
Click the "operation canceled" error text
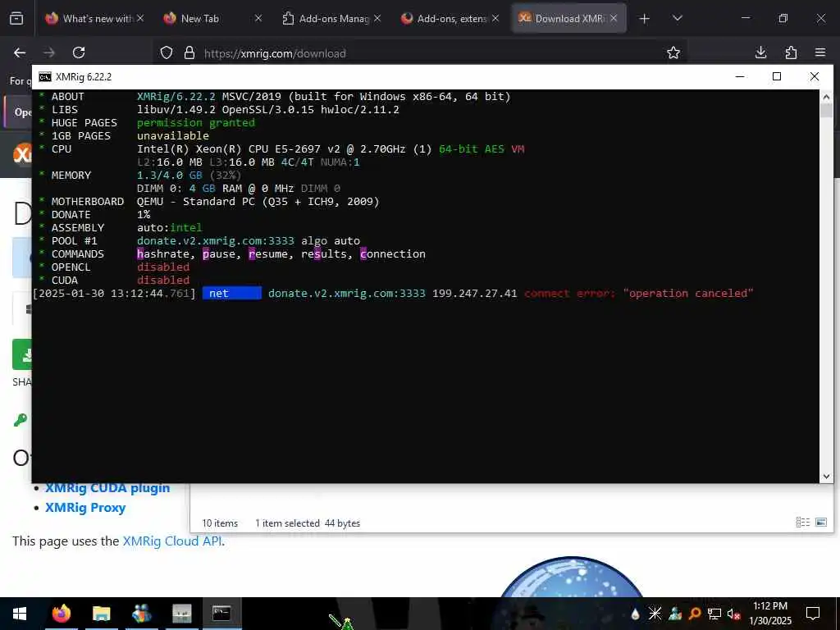pos(688,293)
